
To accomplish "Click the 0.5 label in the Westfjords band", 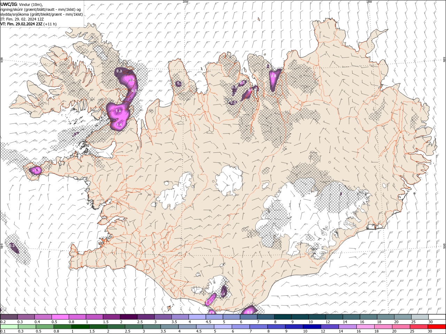I will tap(134, 91).
